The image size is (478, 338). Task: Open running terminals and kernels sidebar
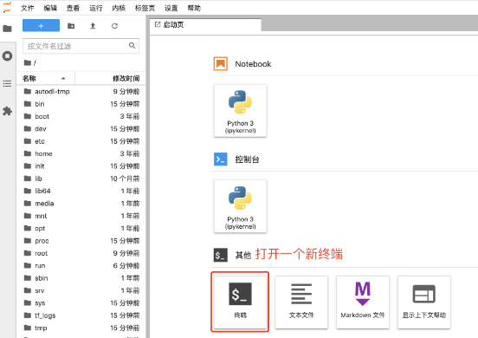[x=7, y=56]
